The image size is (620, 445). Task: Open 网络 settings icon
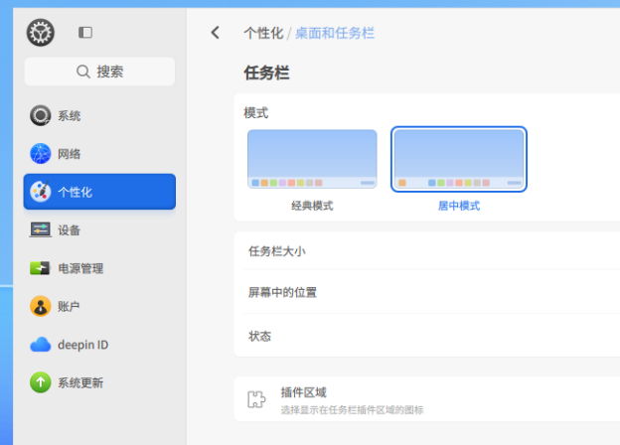(x=41, y=154)
